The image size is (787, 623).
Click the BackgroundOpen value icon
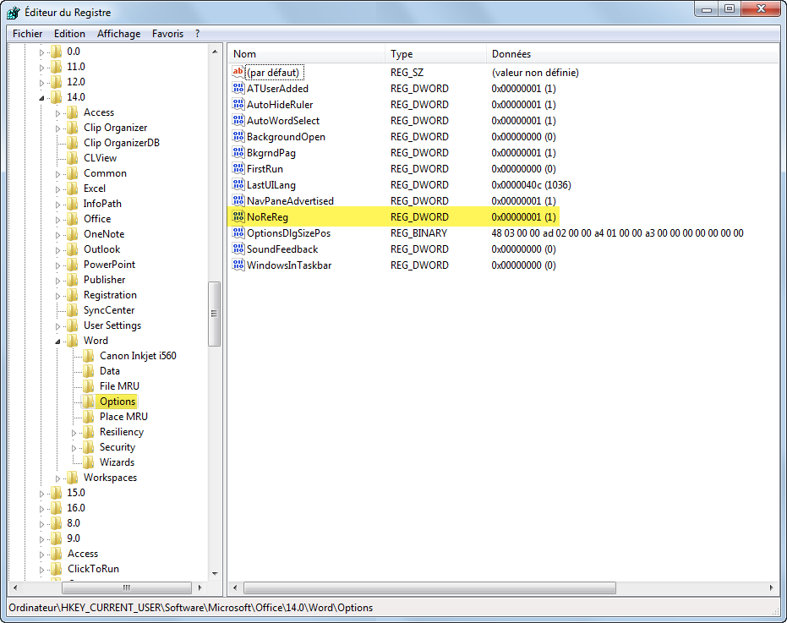[238, 137]
